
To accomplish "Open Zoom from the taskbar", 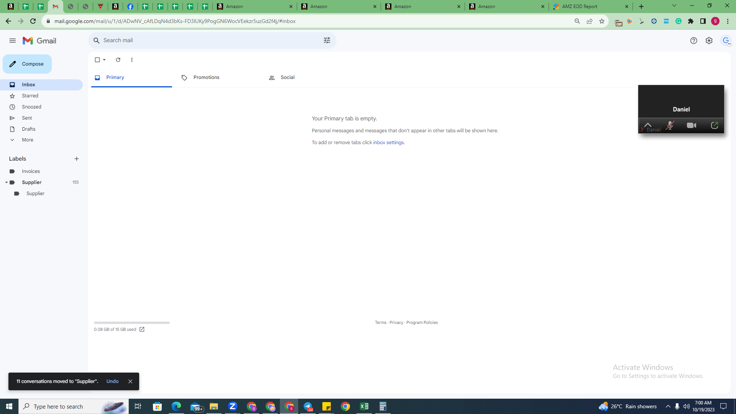I will [x=233, y=406].
